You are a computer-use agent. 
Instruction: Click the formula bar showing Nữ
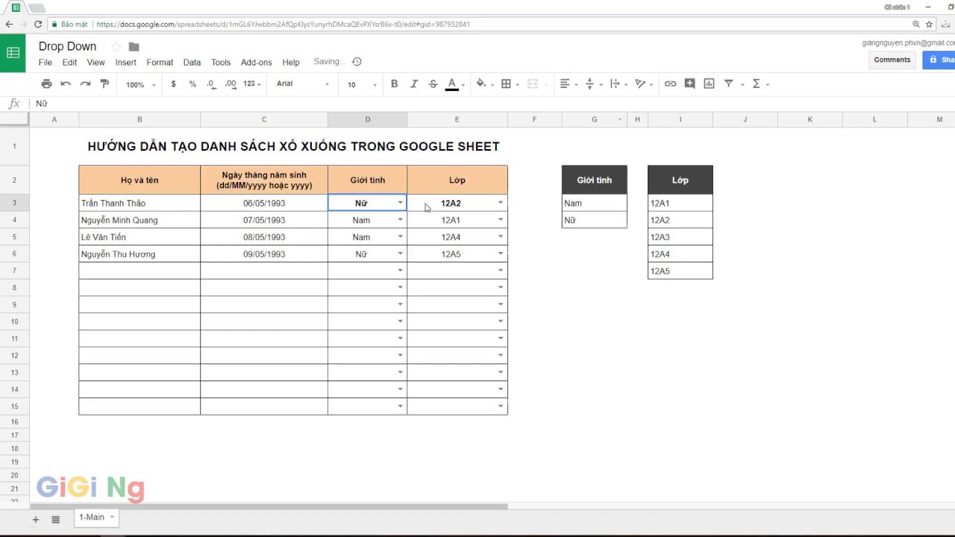pos(492,104)
